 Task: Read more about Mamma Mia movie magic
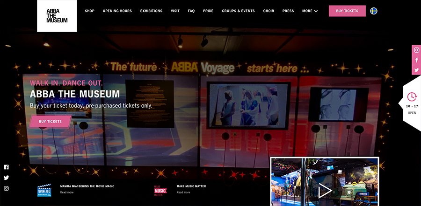coord(67,192)
